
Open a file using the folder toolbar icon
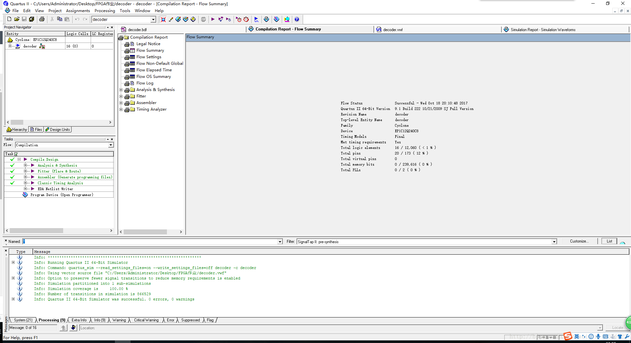pyautogui.click(x=17, y=19)
